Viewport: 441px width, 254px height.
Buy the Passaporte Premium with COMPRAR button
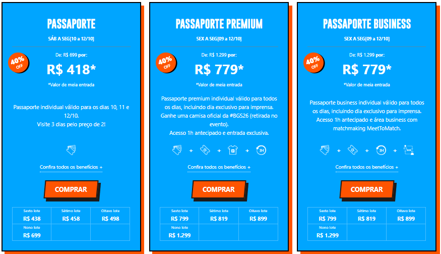219,189
